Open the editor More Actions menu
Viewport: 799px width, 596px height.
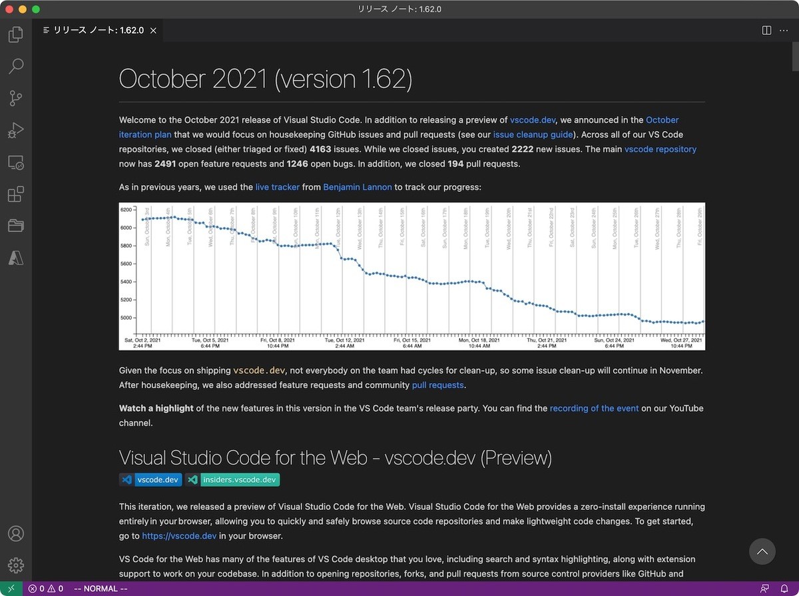click(784, 30)
